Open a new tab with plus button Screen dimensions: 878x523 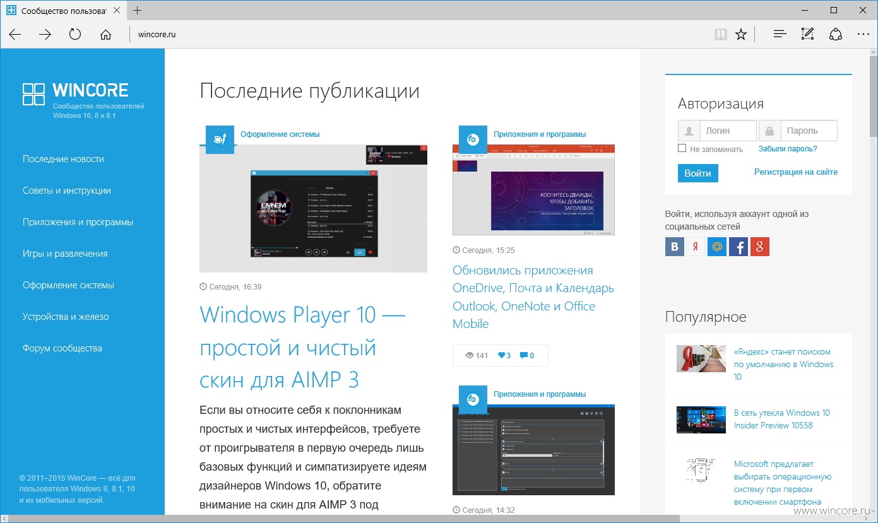tap(138, 10)
